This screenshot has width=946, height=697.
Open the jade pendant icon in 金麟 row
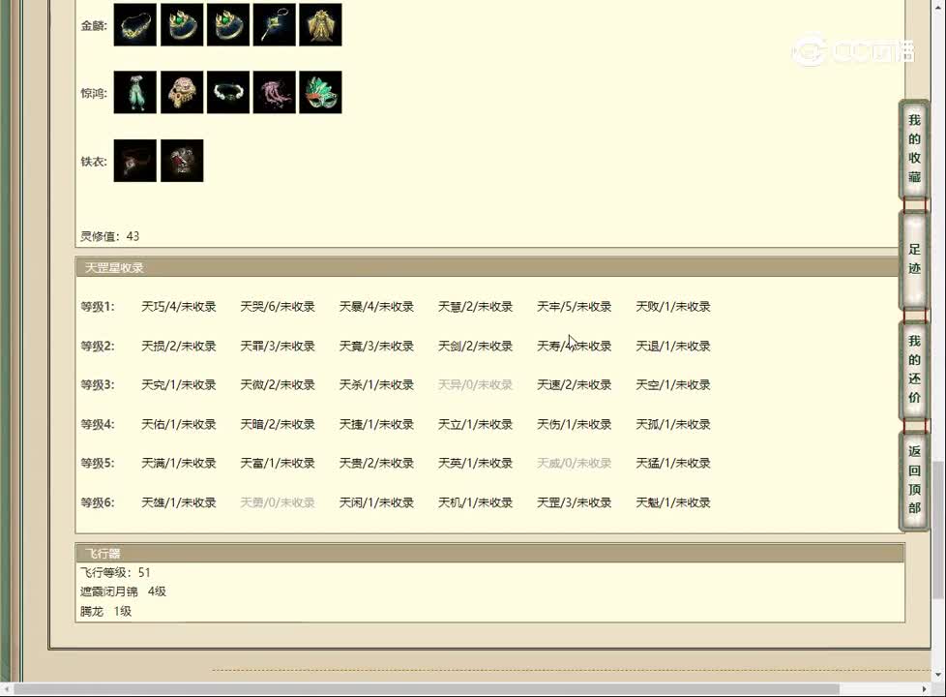[x=275, y=25]
